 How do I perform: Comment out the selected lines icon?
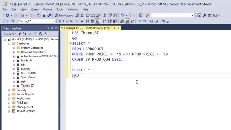139,21
